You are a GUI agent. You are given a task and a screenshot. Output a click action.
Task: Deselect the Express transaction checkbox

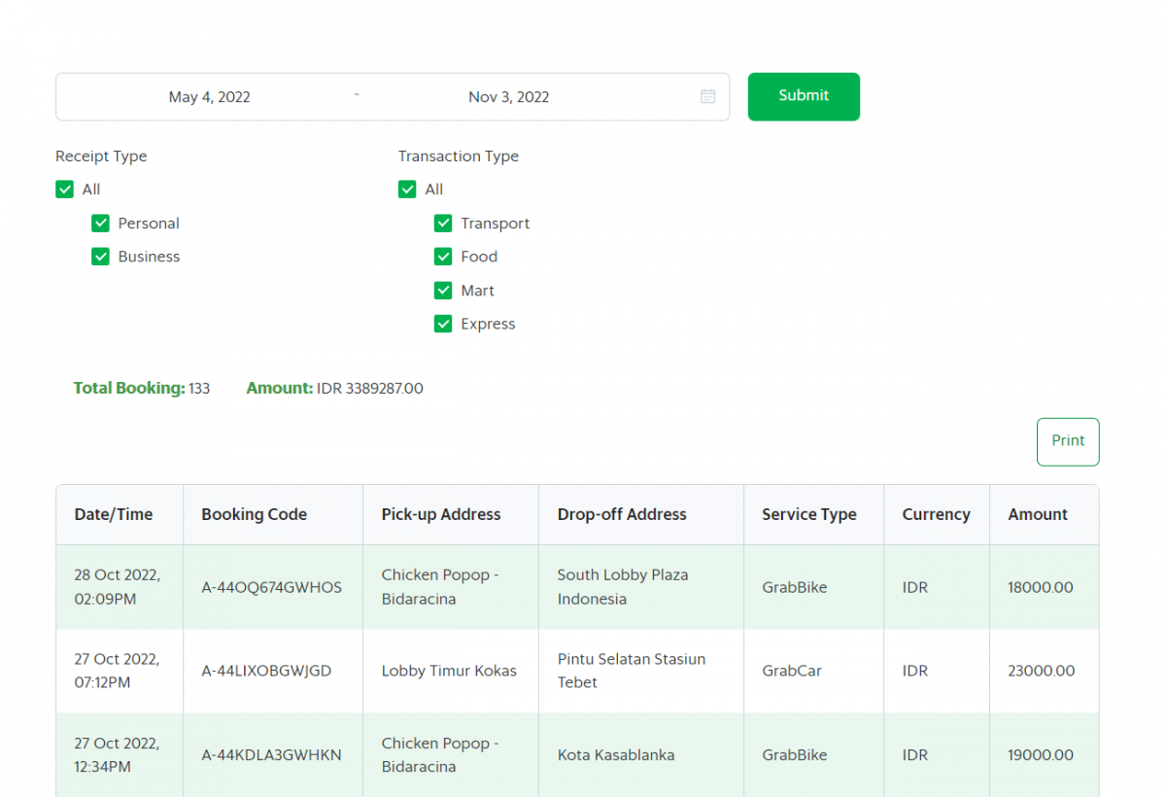(444, 324)
